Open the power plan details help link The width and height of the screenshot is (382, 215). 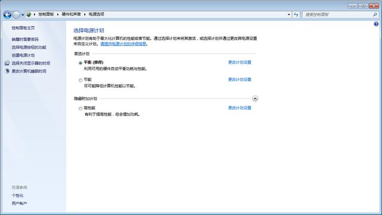[x=123, y=44]
